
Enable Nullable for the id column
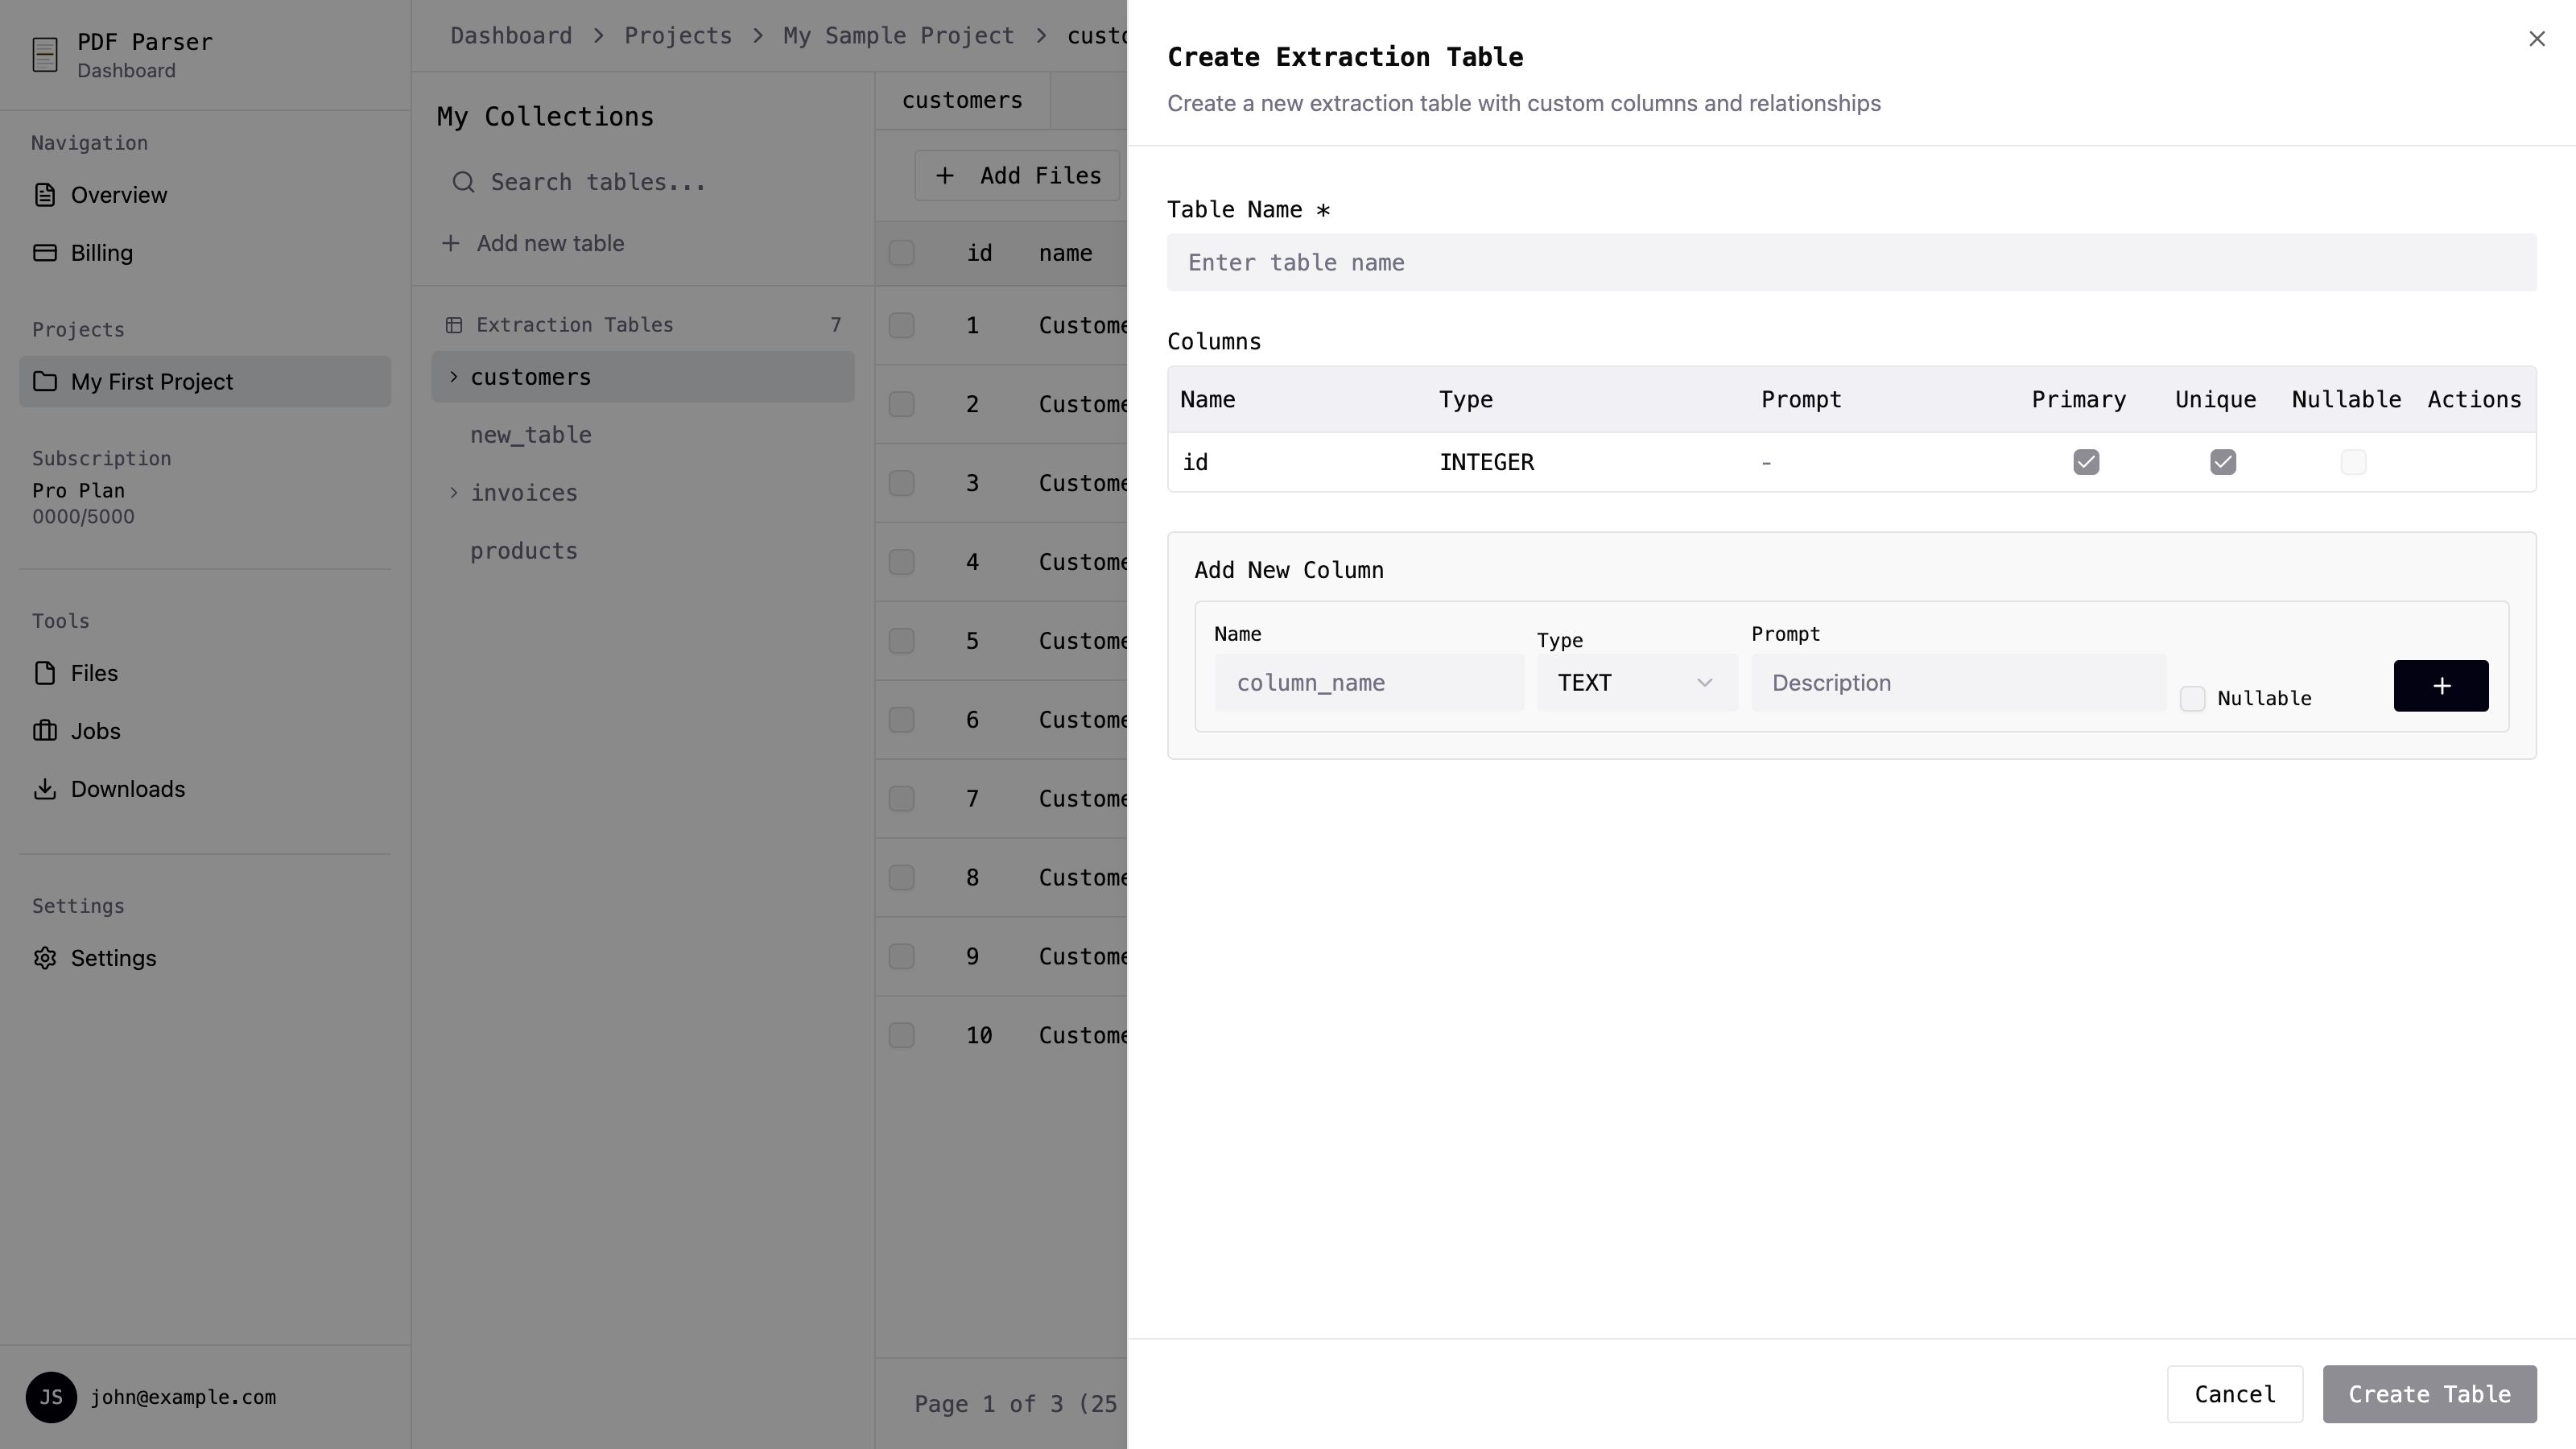2354,462
